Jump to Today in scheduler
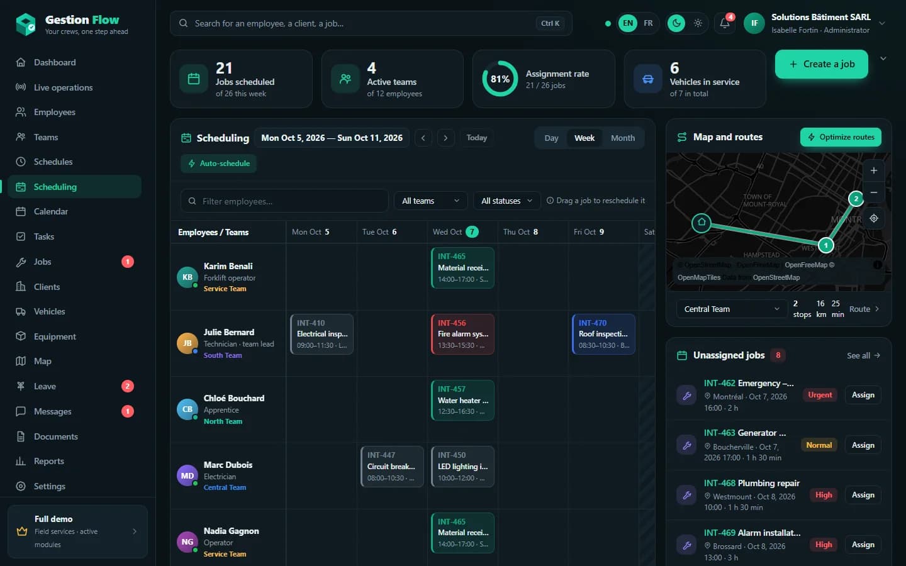The height and width of the screenshot is (566, 906). (476, 138)
